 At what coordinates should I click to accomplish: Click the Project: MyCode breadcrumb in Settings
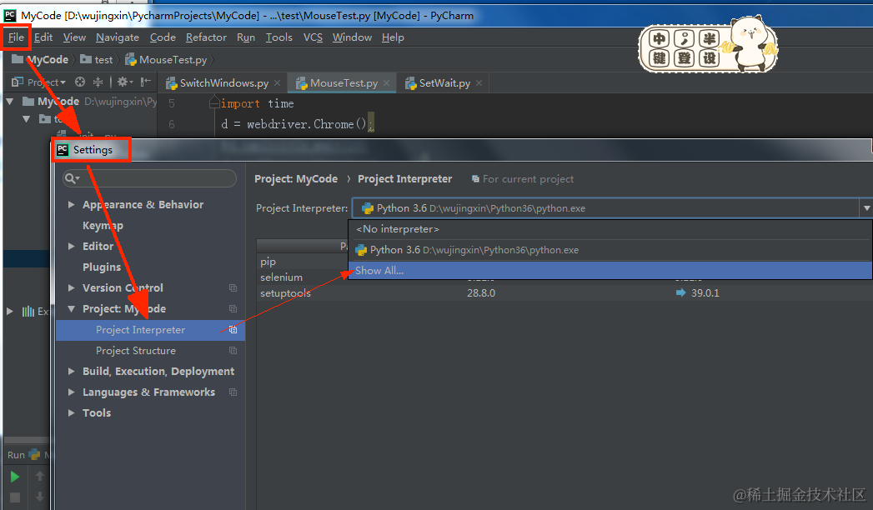pos(296,179)
